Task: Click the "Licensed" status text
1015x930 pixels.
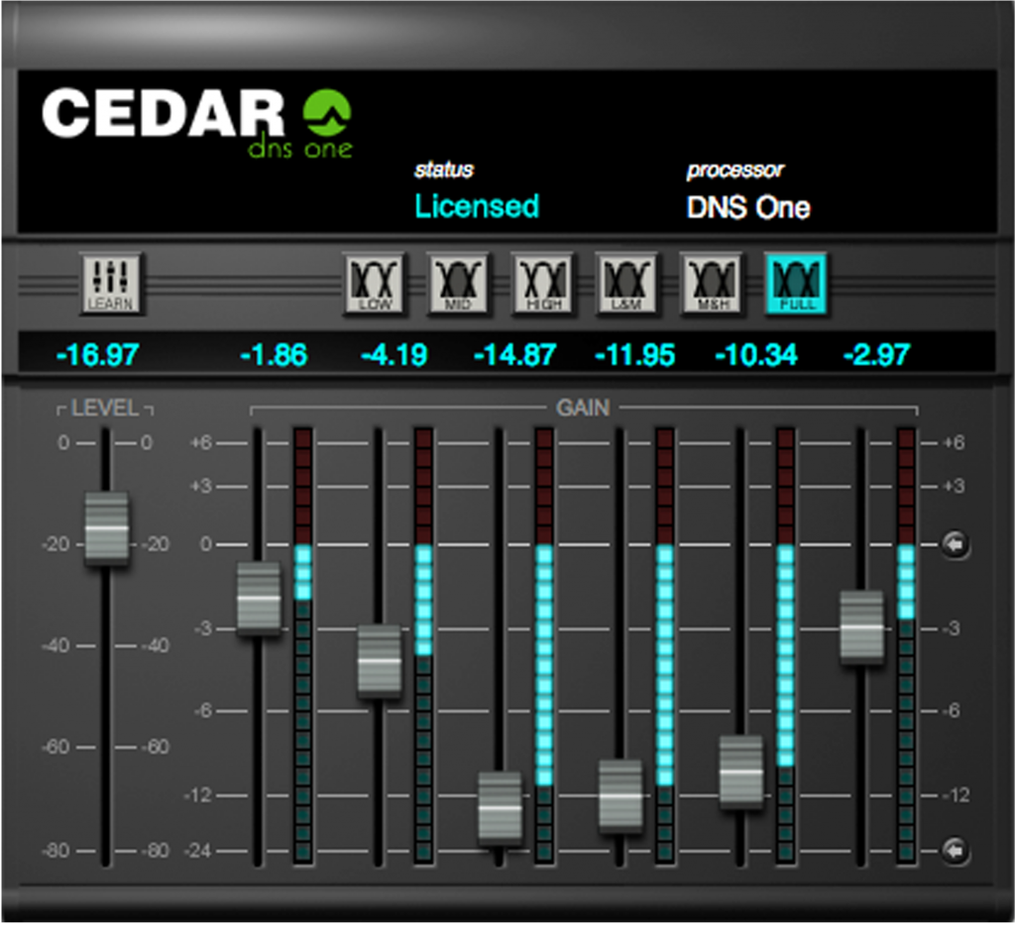Action: coord(477,206)
